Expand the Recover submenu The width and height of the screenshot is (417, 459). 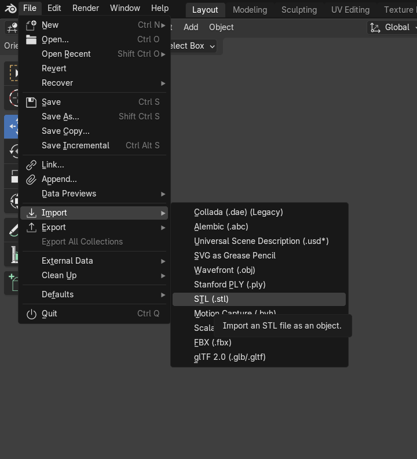pos(94,83)
